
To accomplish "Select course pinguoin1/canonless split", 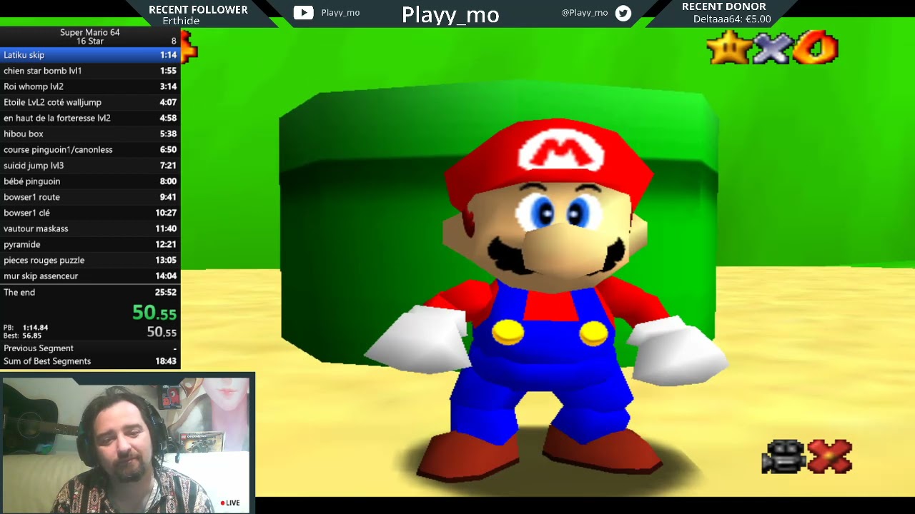I will tap(90, 149).
